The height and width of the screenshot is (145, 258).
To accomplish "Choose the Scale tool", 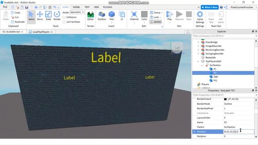I will (x=48, y=16).
